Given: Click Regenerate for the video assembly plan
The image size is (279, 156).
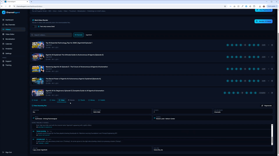Looking at the screenshot, I should 266,106.
